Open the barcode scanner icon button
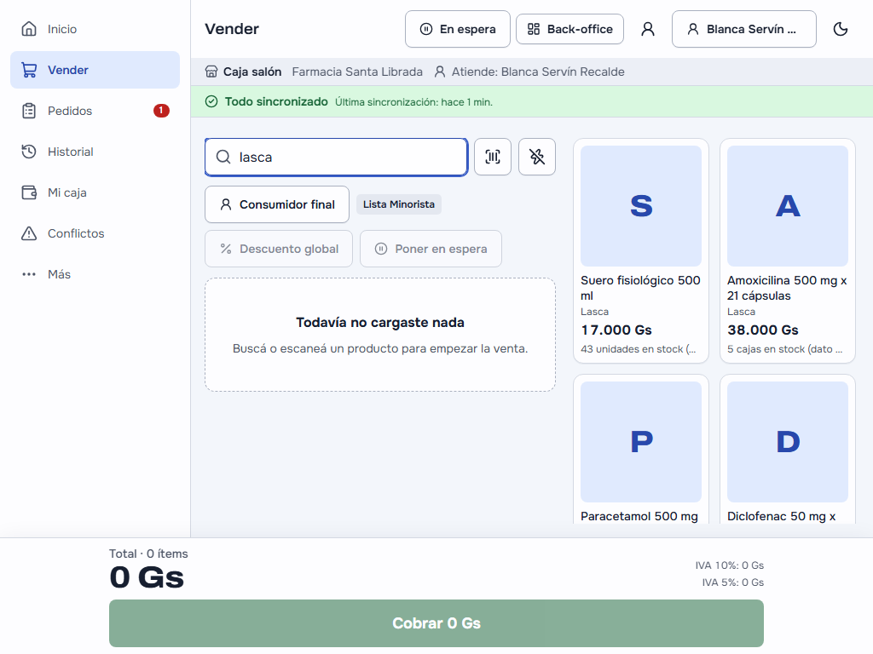Viewport: 873px width, 654px height. coord(492,157)
